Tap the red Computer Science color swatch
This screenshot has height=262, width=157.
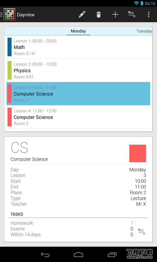click(138, 153)
